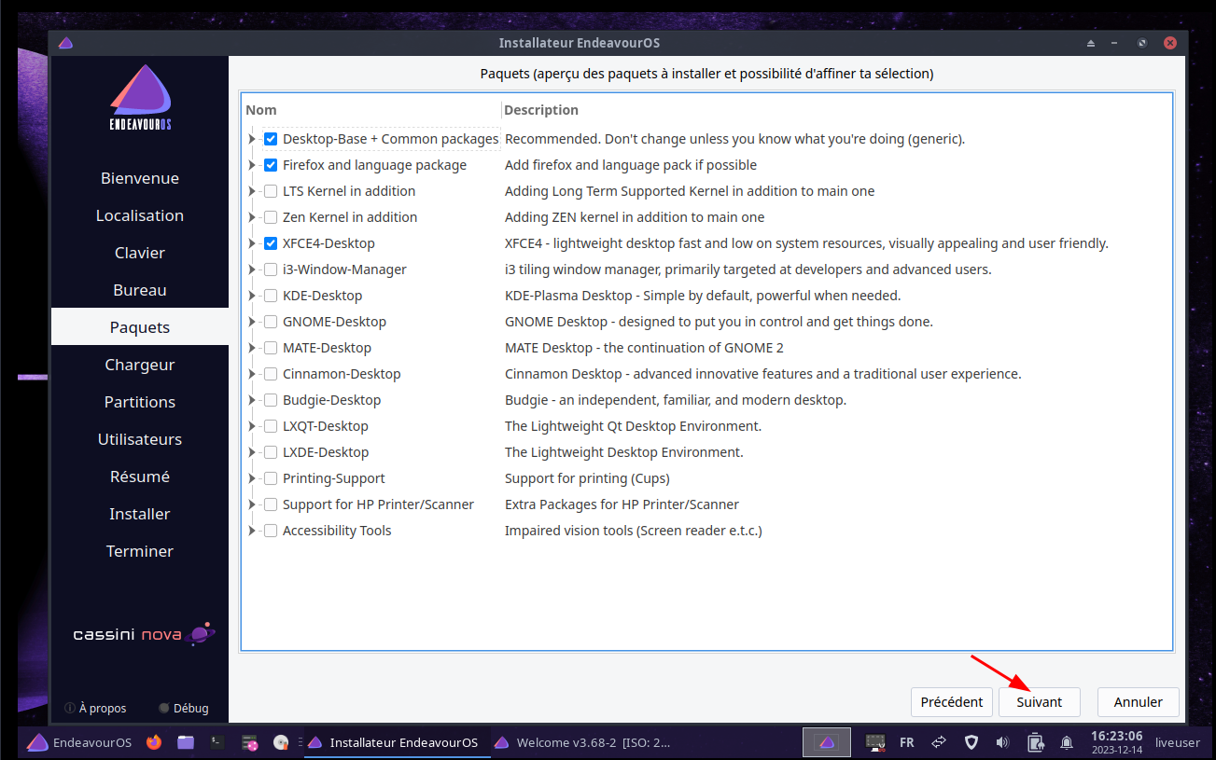Open the À propos link
This screenshot has height=760, width=1216.
point(95,708)
